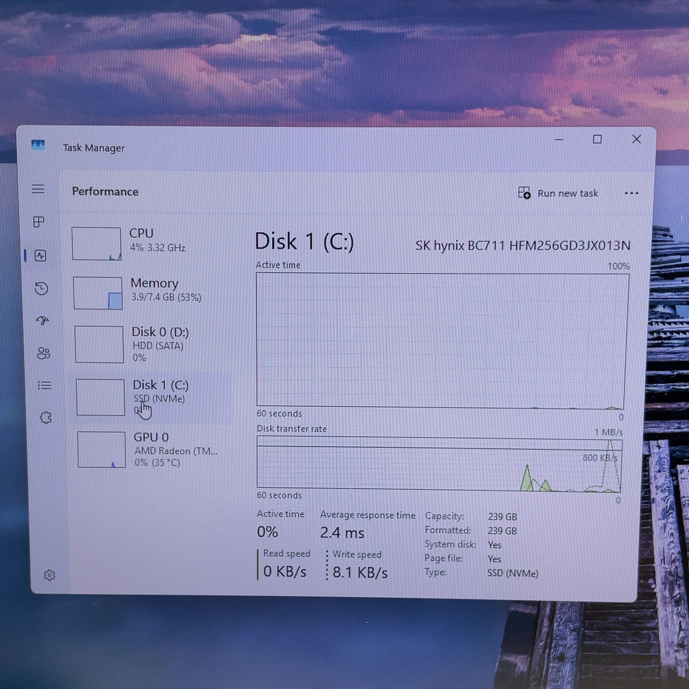This screenshot has width=689, height=689.
Task: Open the Users page icon
Action: click(x=44, y=353)
